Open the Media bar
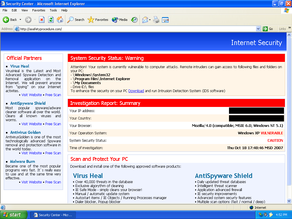Image resolution: width=292 pixels, height=219 pixels. click(x=120, y=20)
